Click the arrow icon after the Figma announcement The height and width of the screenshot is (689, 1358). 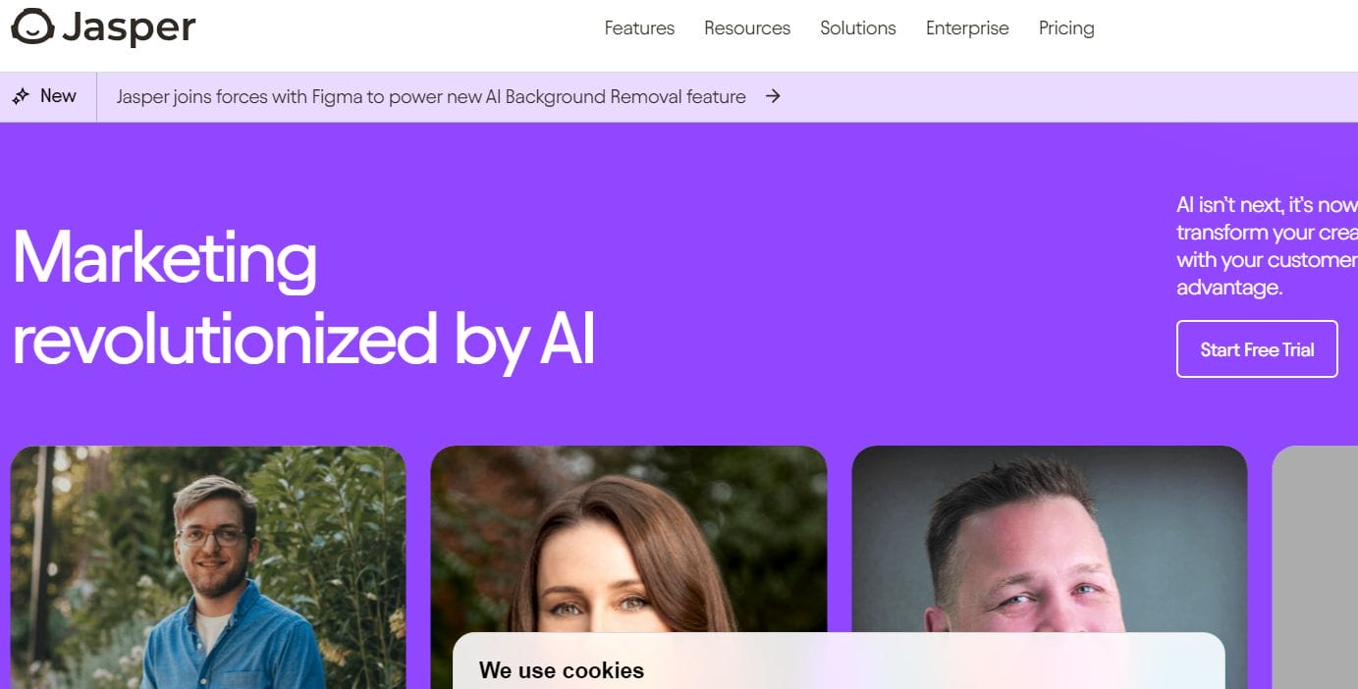(773, 96)
